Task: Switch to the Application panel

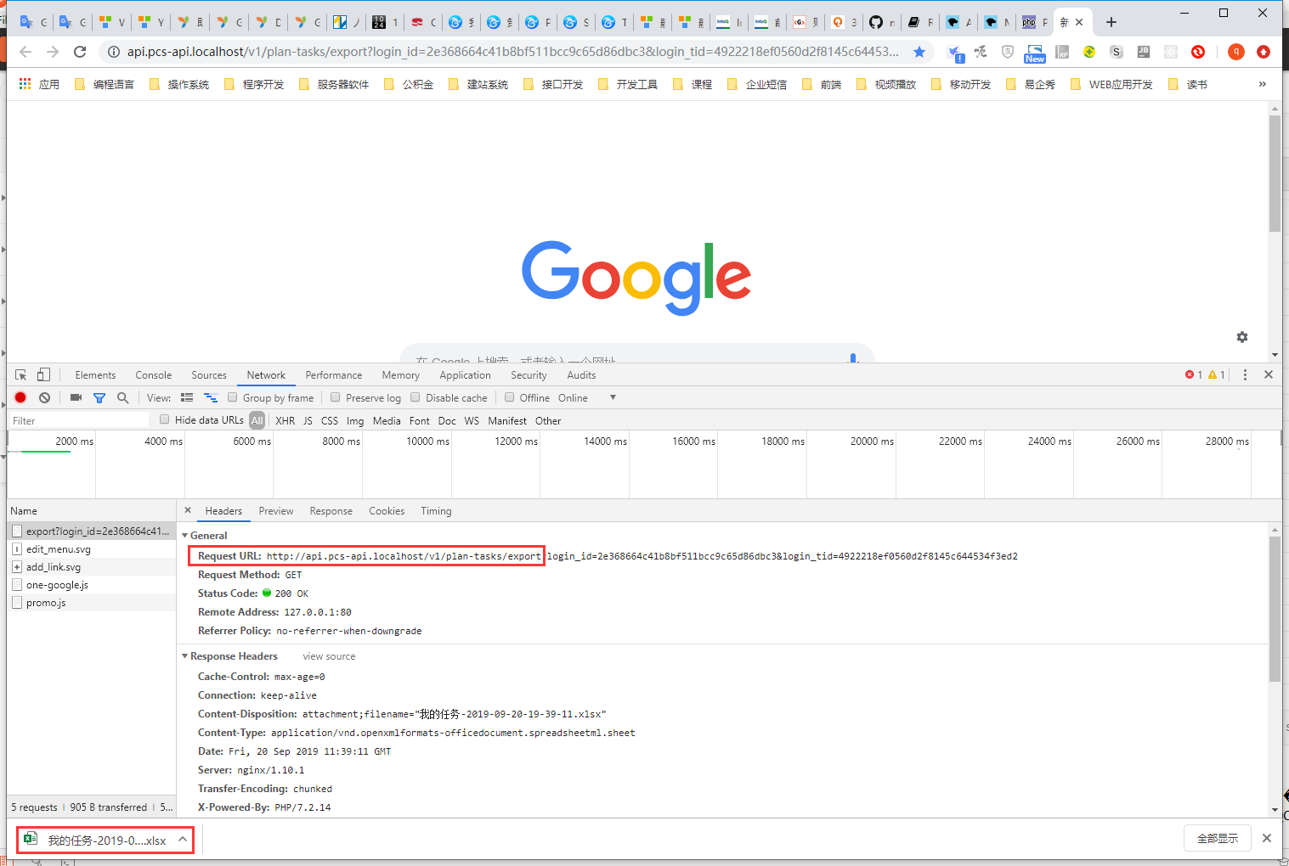Action: pyautogui.click(x=466, y=375)
